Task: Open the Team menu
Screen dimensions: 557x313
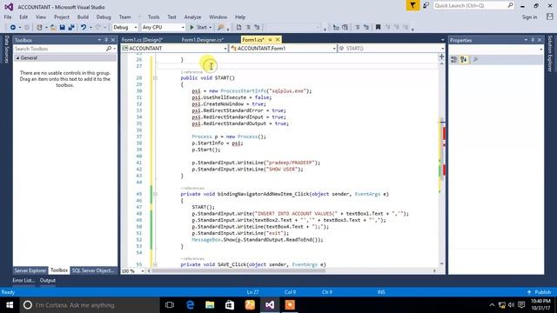Action: tap(124, 17)
